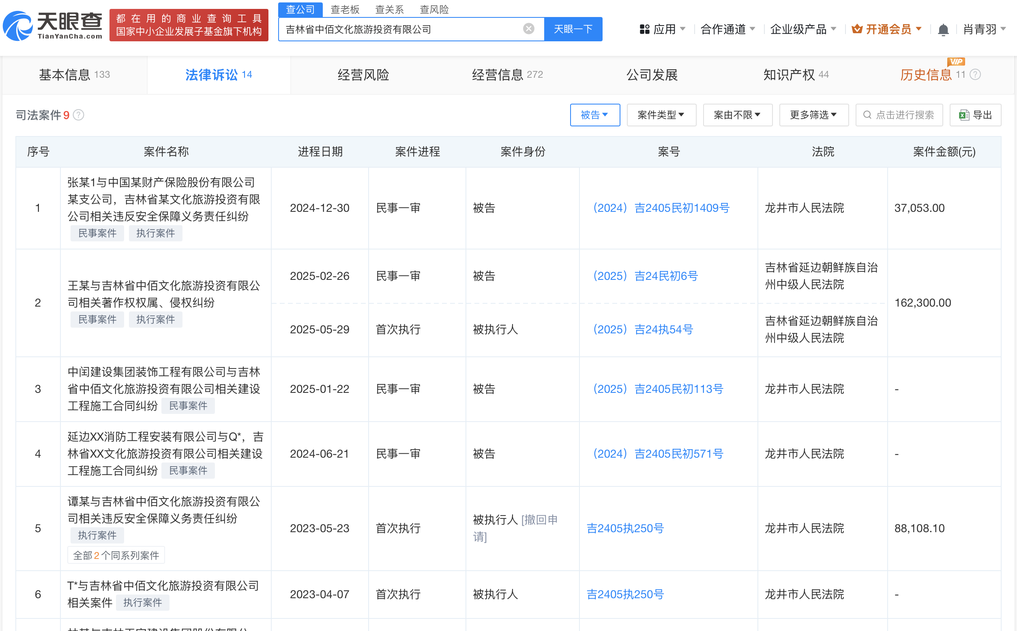The width and height of the screenshot is (1017, 631).
Task: Clear the search box with X icon
Action: (x=528, y=29)
